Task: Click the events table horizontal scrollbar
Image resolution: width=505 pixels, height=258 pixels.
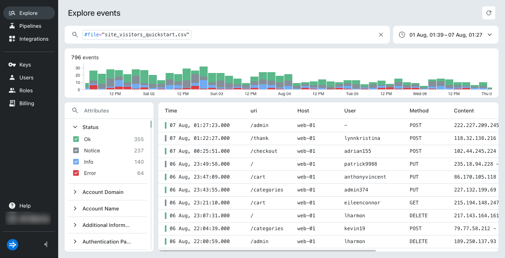Action: pos(267,250)
